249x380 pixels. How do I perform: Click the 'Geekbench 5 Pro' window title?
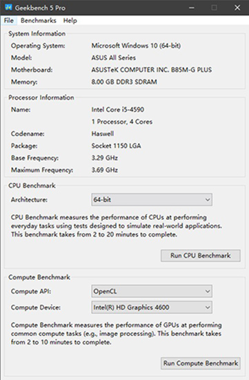[x=40, y=8]
